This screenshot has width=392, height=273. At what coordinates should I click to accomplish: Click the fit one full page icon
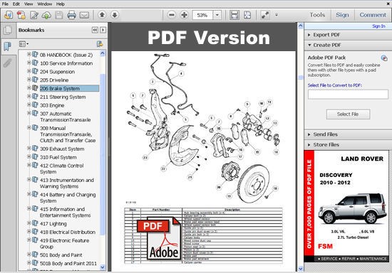tap(247, 15)
